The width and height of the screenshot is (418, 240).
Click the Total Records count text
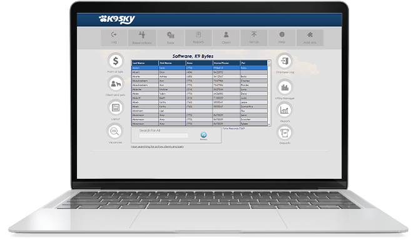coord(233,128)
